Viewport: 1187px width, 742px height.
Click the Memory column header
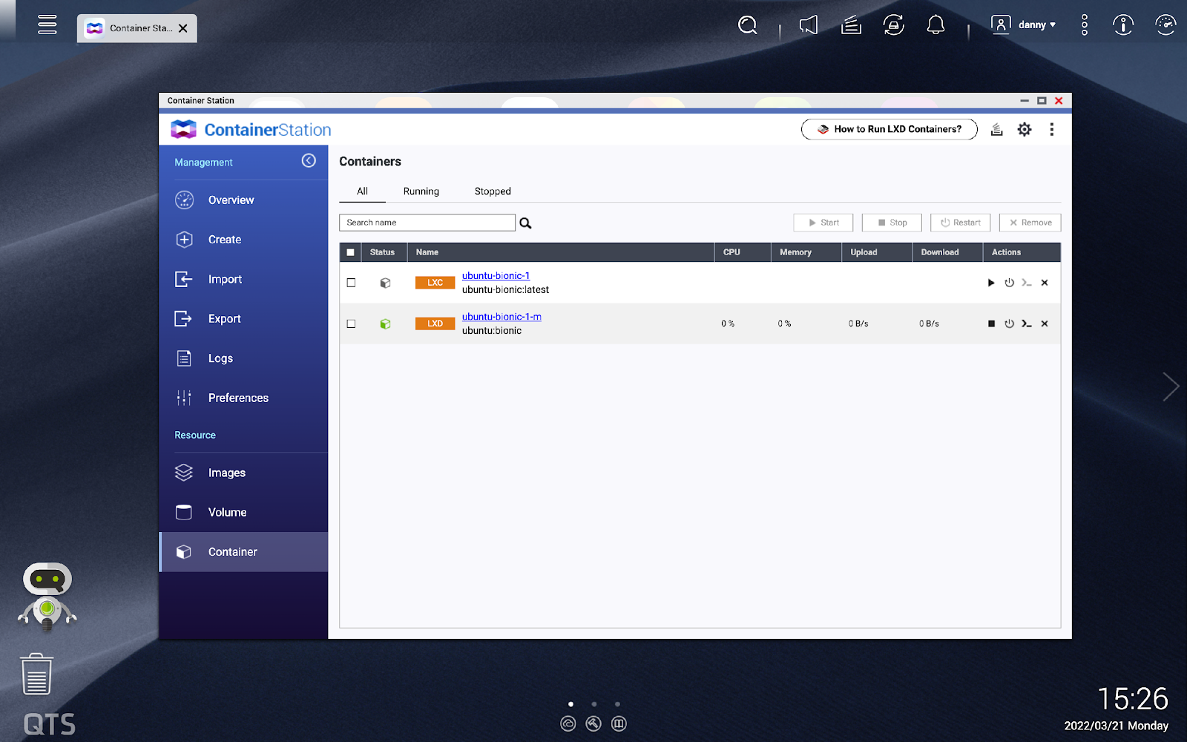coord(806,252)
